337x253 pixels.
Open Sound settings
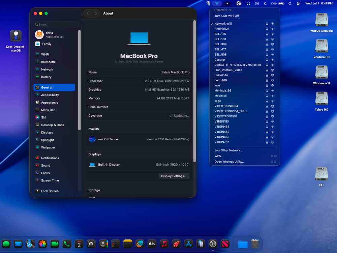pyautogui.click(x=54, y=165)
